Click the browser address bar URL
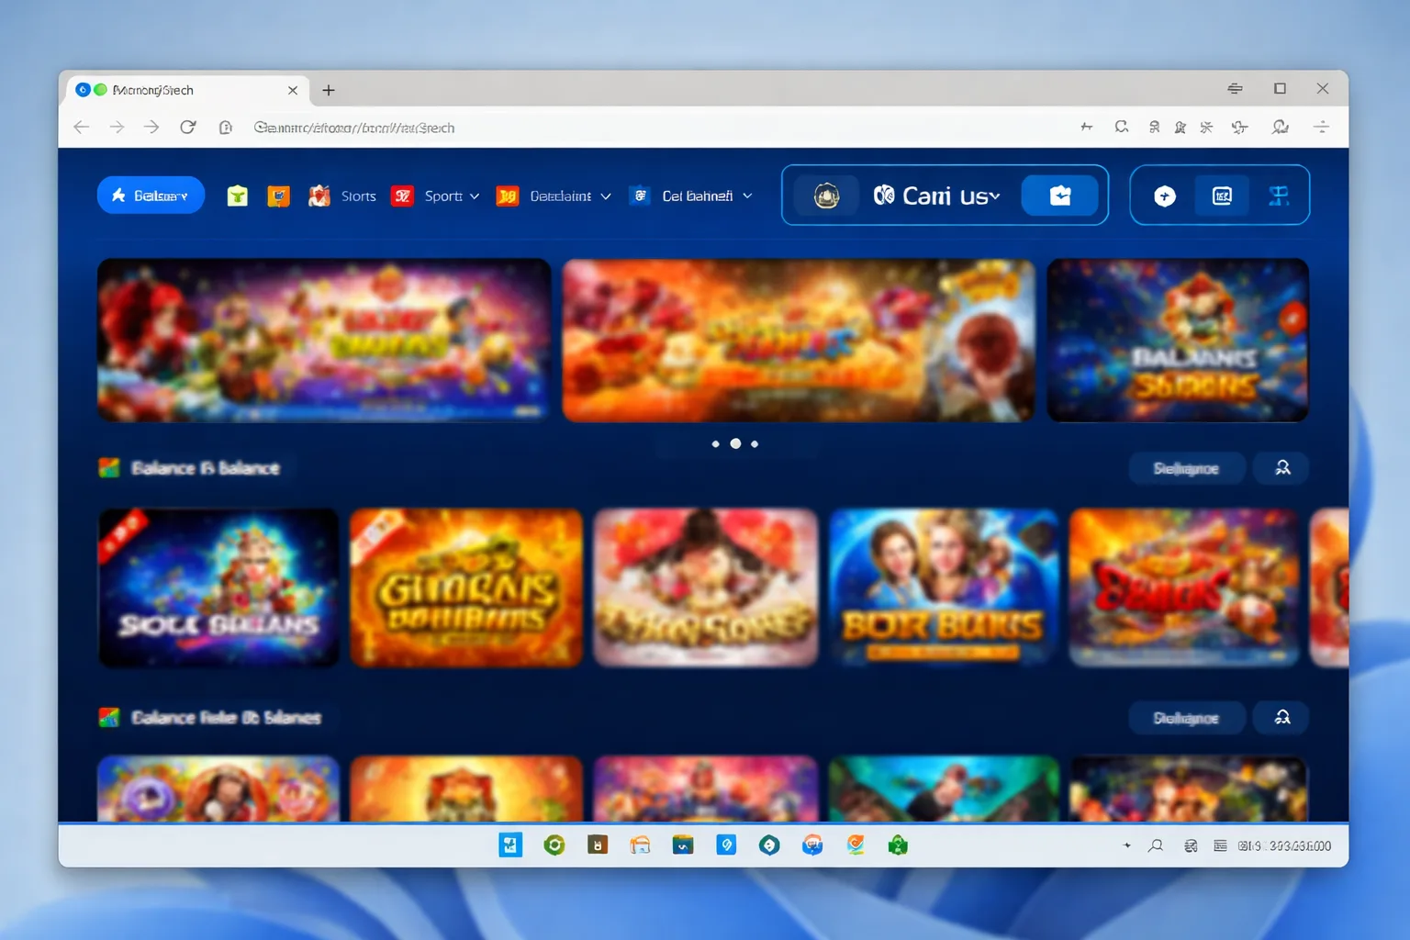Image resolution: width=1410 pixels, height=940 pixels. (354, 128)
